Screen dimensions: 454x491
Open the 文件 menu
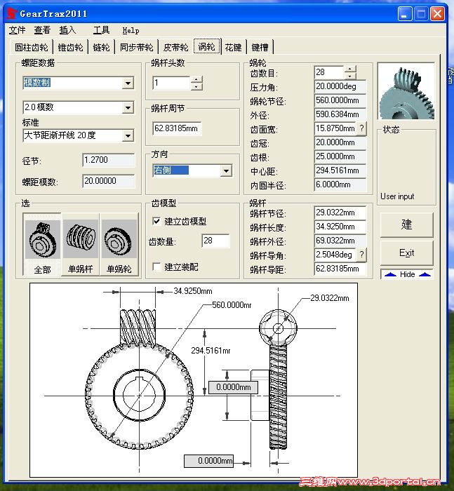17,30
